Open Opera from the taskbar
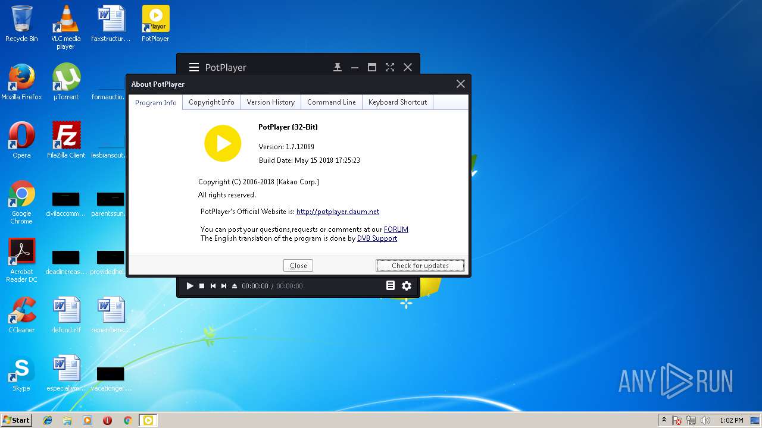The width and height of the screenshot is (762, 428). point(107,420)
